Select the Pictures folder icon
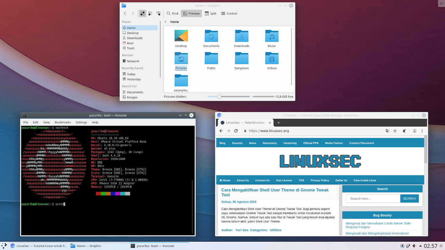 point(181,58)
